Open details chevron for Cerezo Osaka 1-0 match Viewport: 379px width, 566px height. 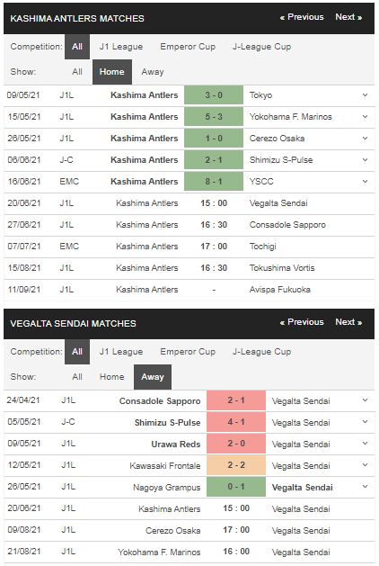[365, 139]
